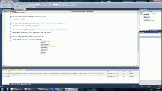This screenshot has height=91, width=162.
Task: Toggle the 2 Errors filter button
Action: 6,70
